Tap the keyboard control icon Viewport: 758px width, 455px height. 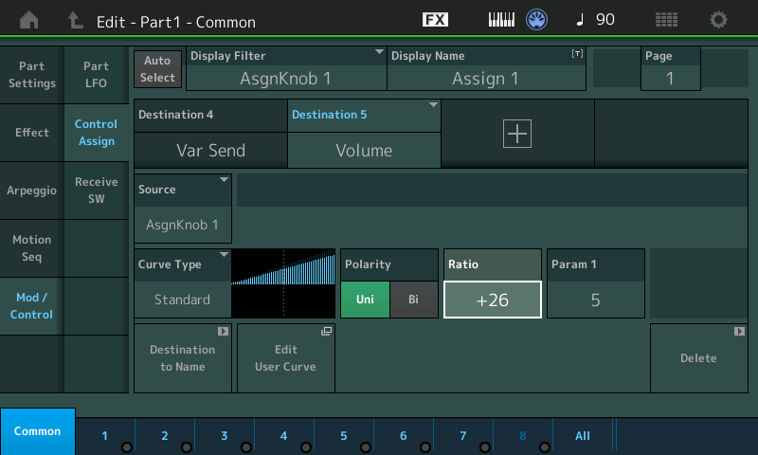(x=501, y=20)
